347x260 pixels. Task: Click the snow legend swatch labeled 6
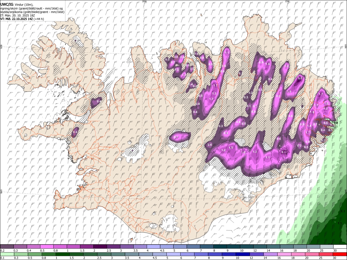click(x=193, y=246)
